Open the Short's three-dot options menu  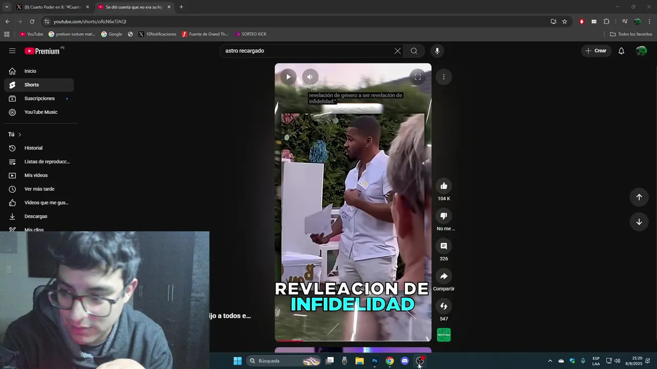click(443, 77)
